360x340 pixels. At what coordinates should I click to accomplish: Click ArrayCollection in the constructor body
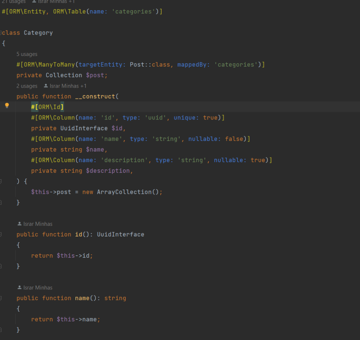pyautogui.click(x=124, y=192)
